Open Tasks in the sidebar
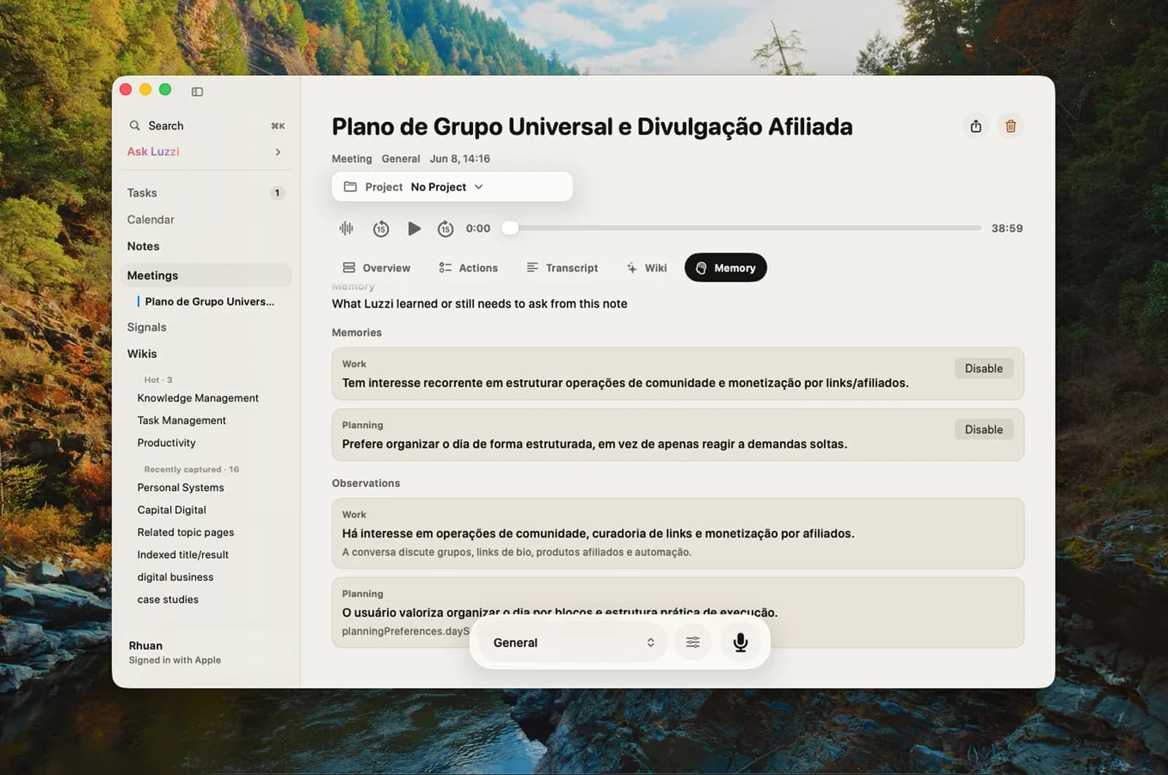 click(142, 193)
